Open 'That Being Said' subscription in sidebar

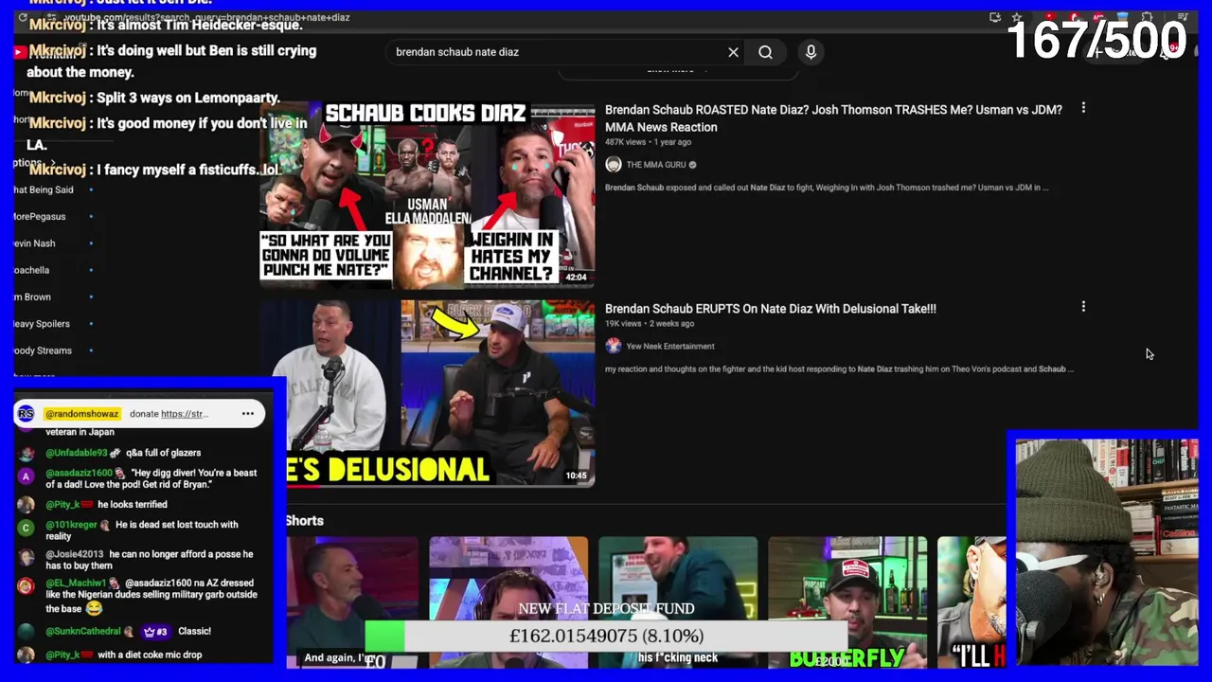point(44,189)
